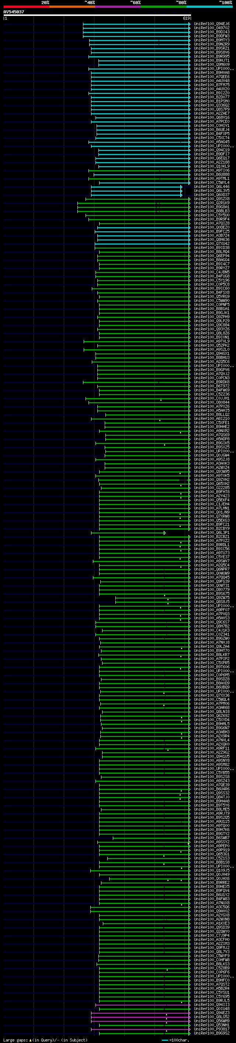Click the cyan ~100% identity legend bar
The image size is (236, 1043).
tap(209, 7)
